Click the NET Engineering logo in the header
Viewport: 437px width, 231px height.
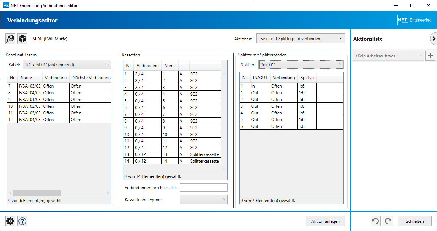point(414,20)
